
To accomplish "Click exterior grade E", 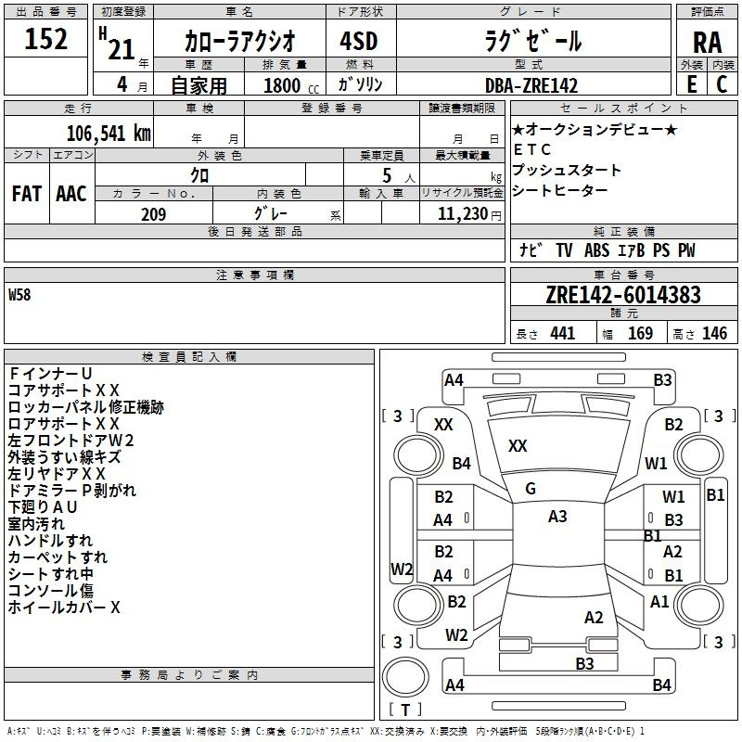I will coord(692,84).
